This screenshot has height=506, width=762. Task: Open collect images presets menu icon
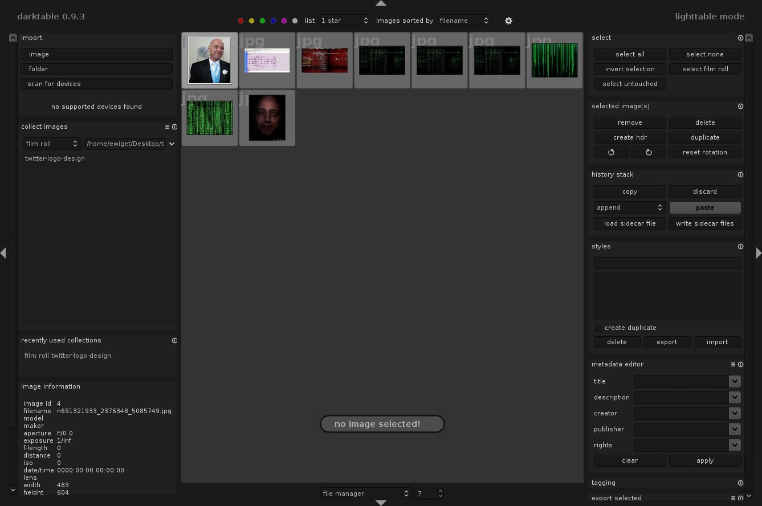(x=167, y=126)
